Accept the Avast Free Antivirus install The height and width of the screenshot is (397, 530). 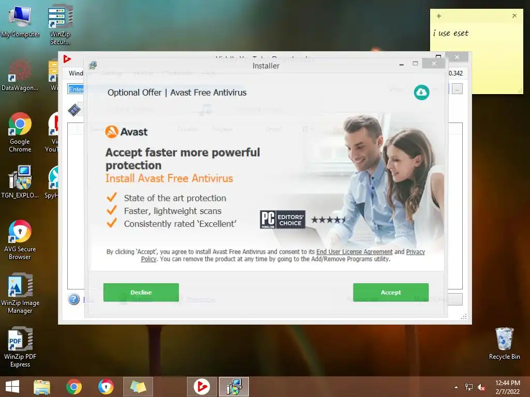(x=391, y=293)
